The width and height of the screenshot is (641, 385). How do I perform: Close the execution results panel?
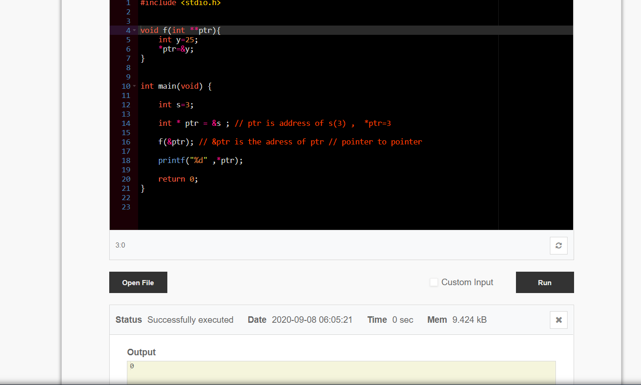(x=558, y=320)
